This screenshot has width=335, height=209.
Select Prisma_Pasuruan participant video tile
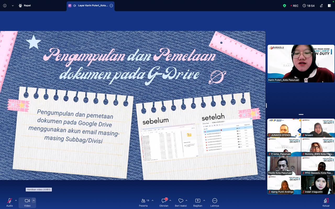[284, 147]
